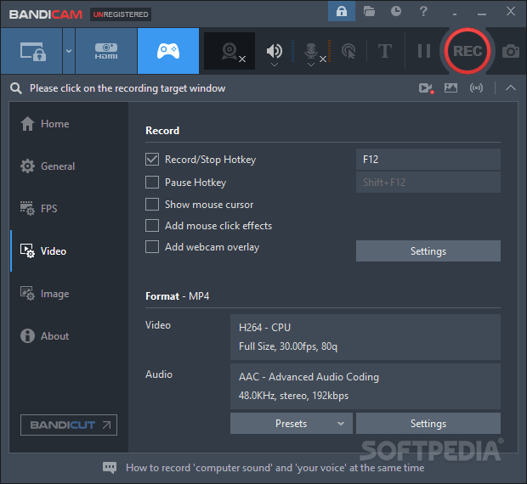Click the pause recording button

click(x=424, y=51)
